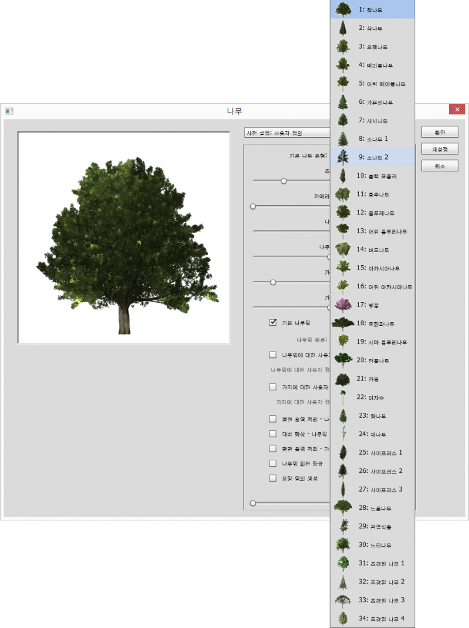The height and width of the screenshot is (628, 469).
Task: Open the 사전 설정 preset dropdown
Action: (288, 133)
